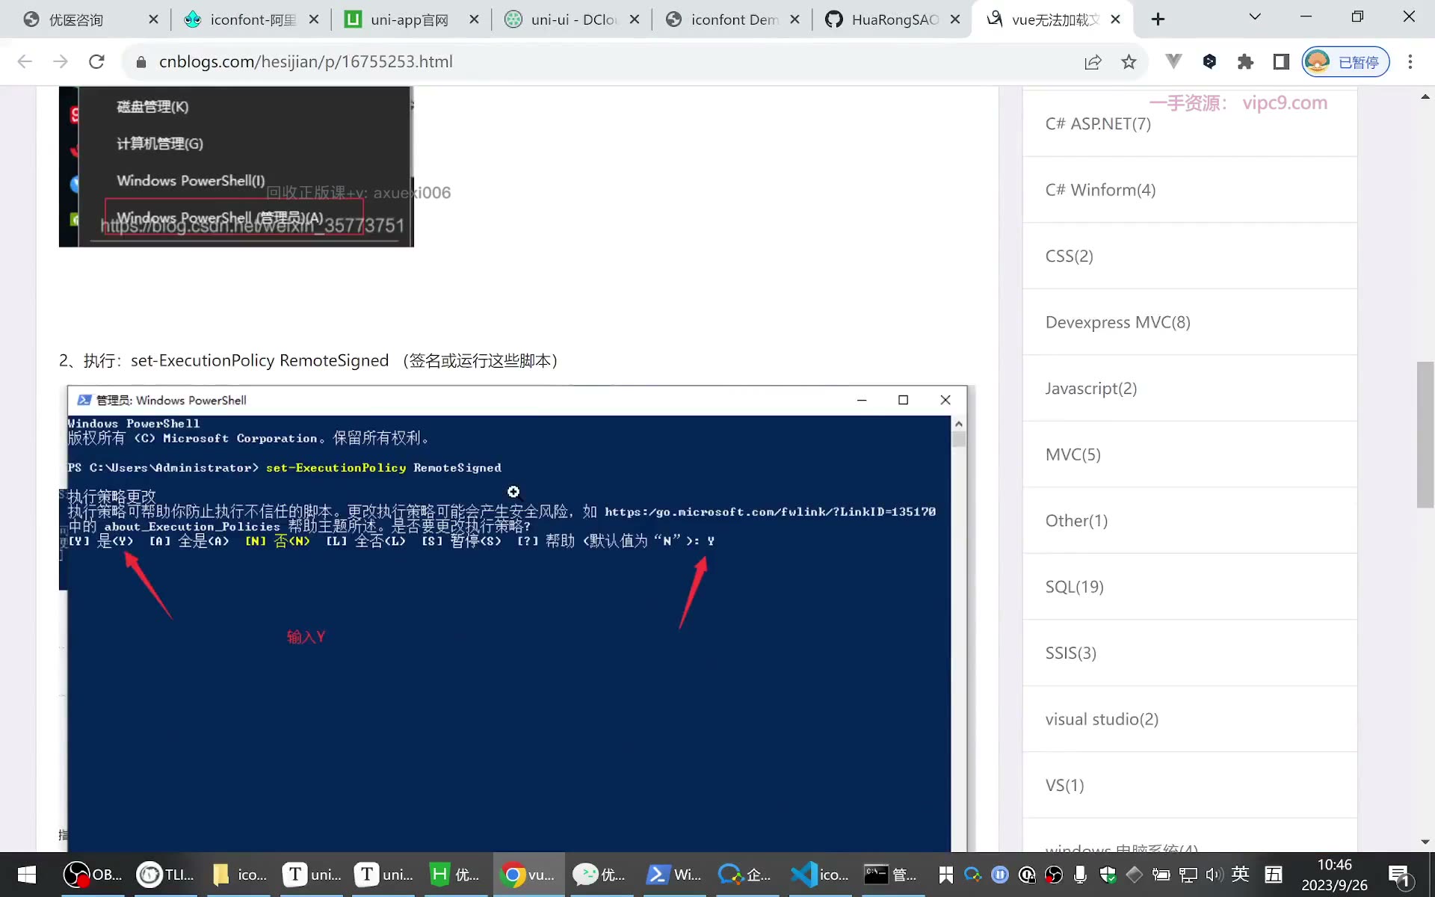Image resolution: width=1435 pixels, height=897 pixels.
Task: Open the extensions puzzle menu
Action: 1245,61
